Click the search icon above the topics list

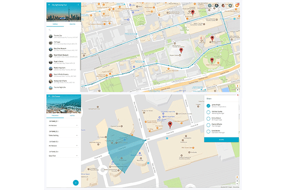(x=49, y=30)
